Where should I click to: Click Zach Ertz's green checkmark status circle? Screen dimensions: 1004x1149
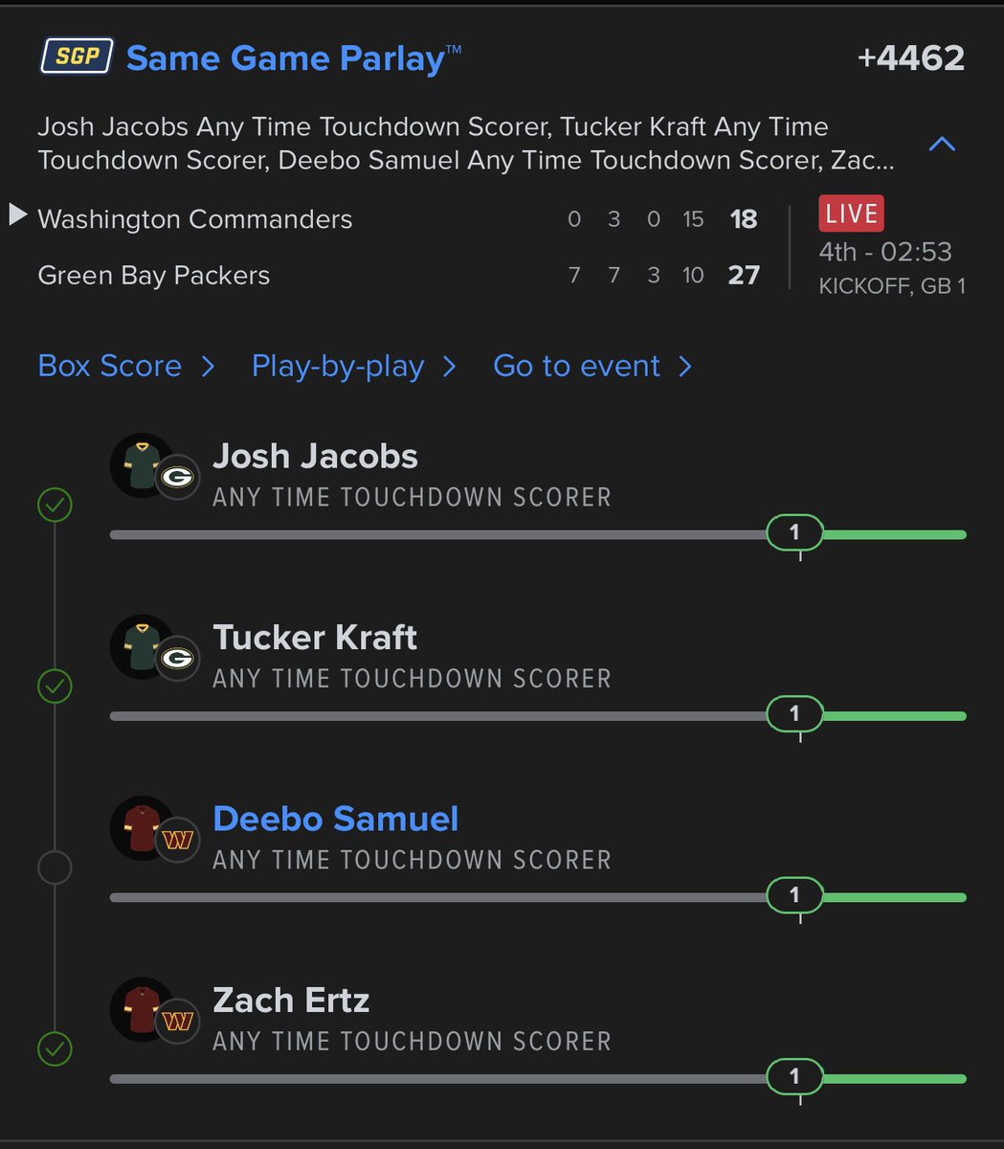pyautogui.click(x=55, y=1049)
